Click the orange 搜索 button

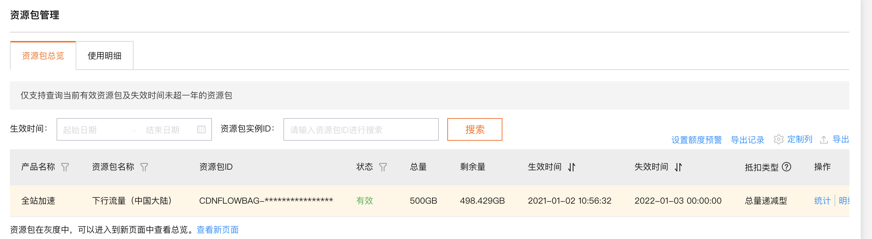click(475, 129)
